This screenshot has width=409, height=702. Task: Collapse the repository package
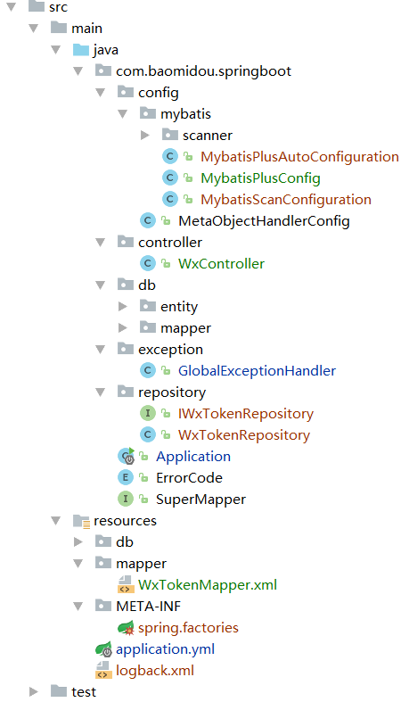pos(101,392)
